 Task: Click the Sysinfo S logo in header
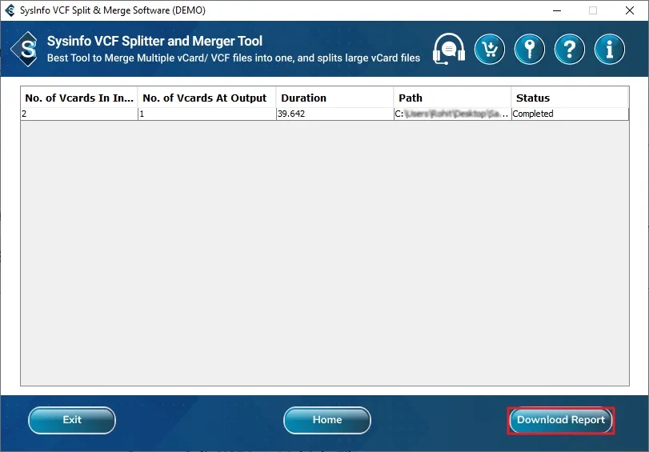tap(26, 49)
